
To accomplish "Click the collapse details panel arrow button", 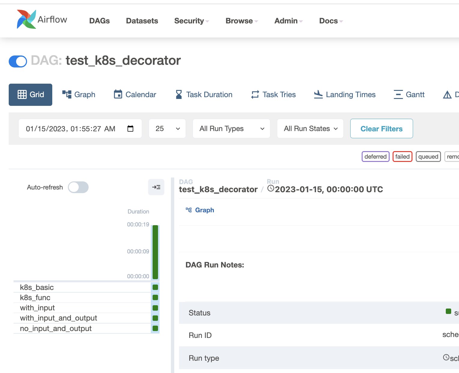I will tap(156, 187).
